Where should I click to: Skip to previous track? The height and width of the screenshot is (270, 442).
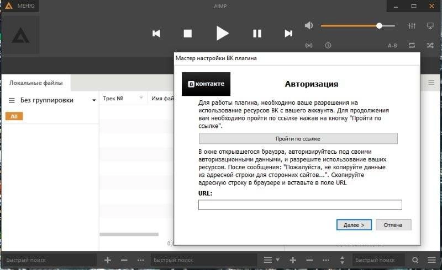coord(156,34)
